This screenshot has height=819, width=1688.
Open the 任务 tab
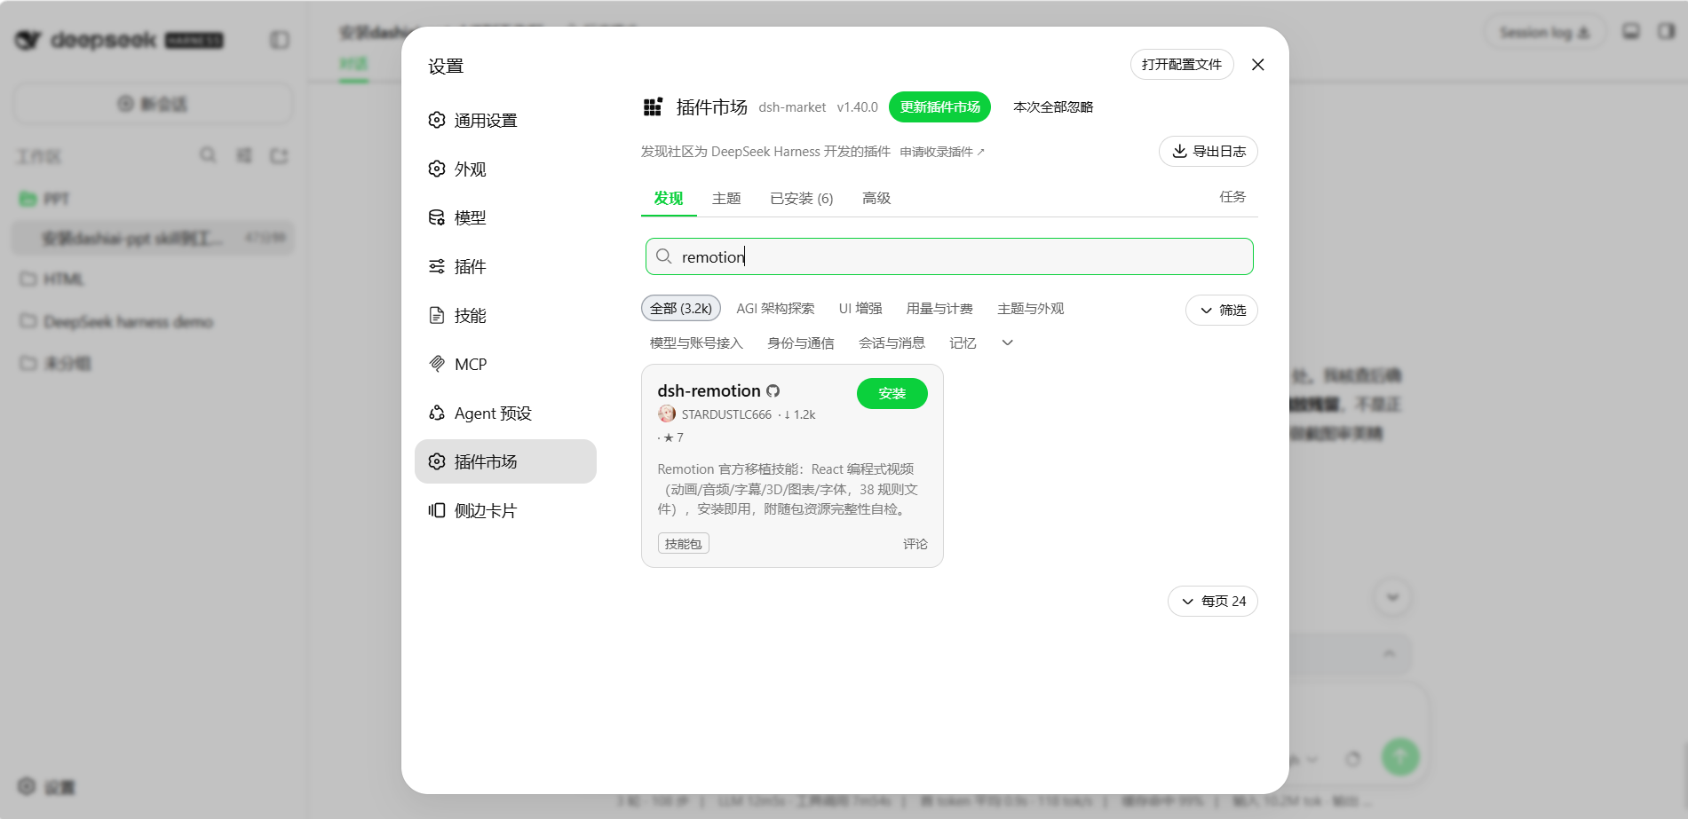coord(1232,197)
